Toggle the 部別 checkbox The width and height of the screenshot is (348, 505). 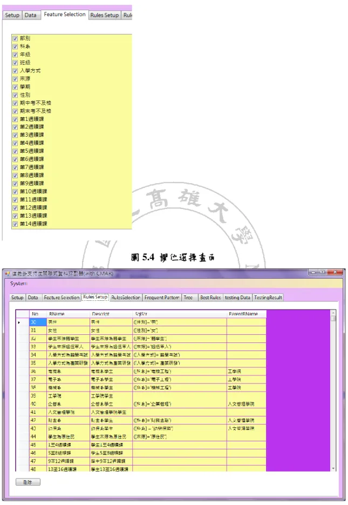click(15, 38)
